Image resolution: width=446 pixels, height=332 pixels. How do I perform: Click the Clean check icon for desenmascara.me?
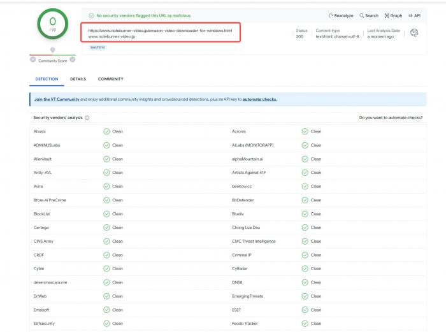106,282
